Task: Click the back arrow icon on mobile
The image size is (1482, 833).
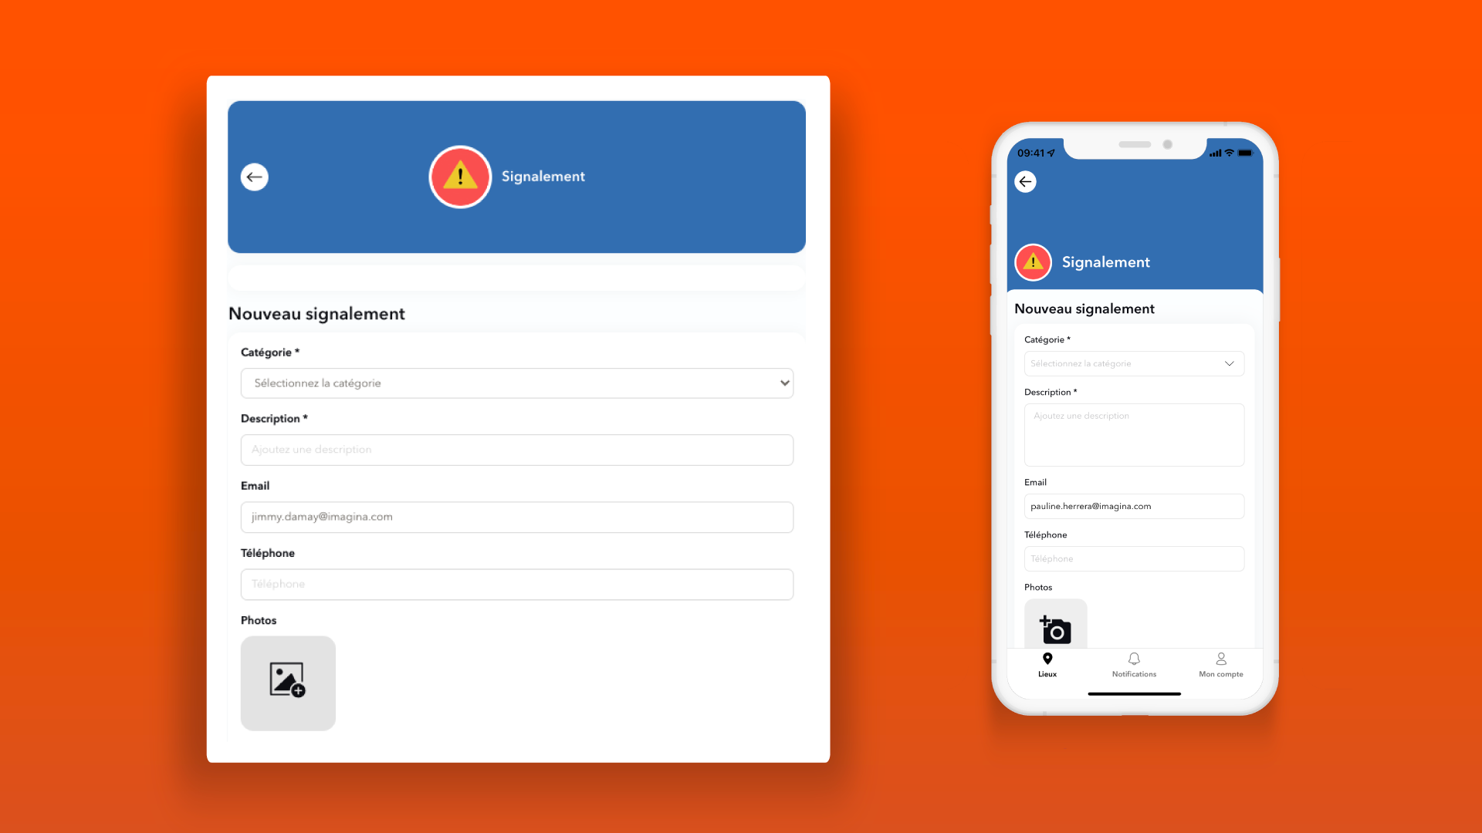Action: pos(1026,181)
